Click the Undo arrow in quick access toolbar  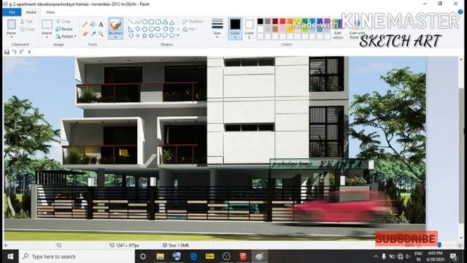[x=15, y=52]
